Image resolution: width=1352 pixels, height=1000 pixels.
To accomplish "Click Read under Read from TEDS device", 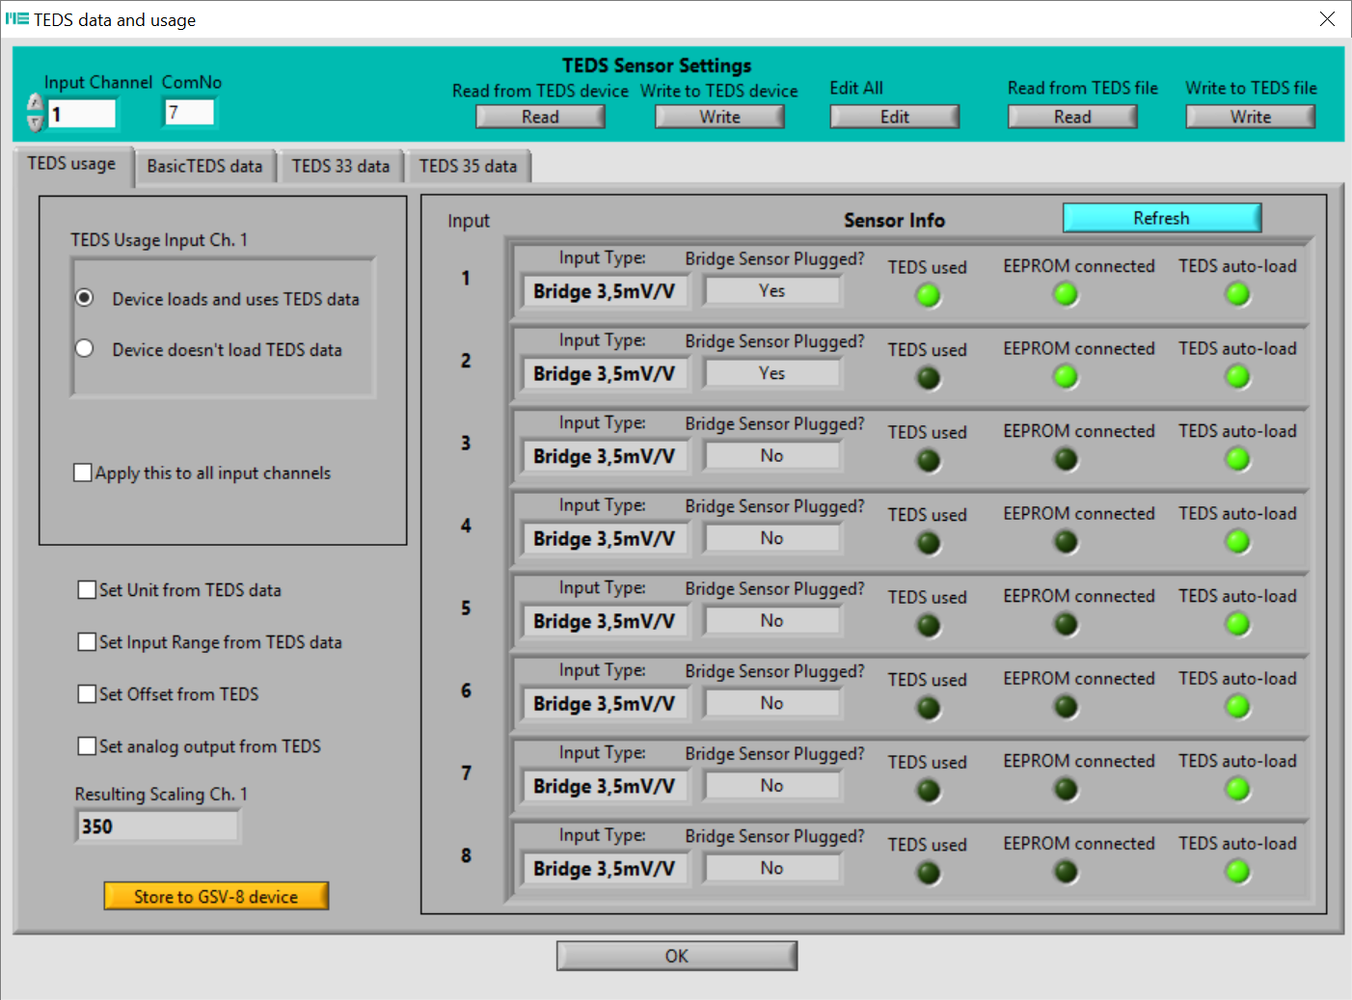I will click(540, 117).
